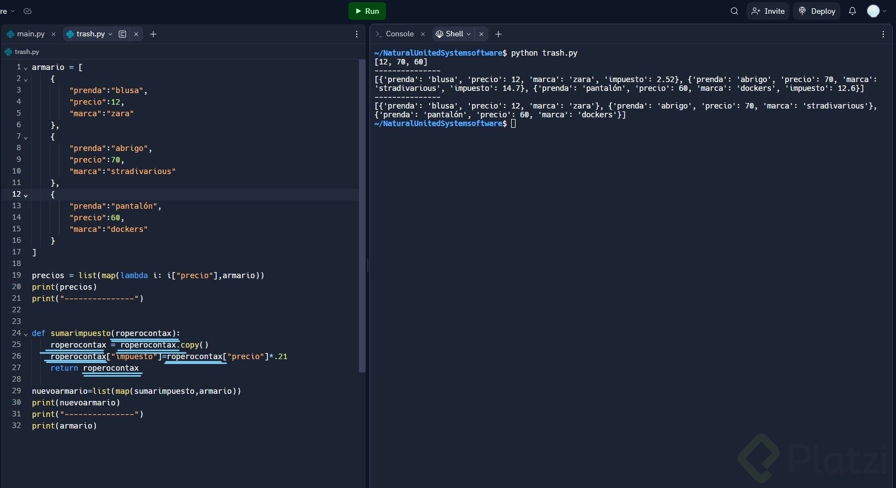This screenshot has width=896, height=488.
Task: Click the Deploy button
Action: pyautogui.click(x=817, y=11)
